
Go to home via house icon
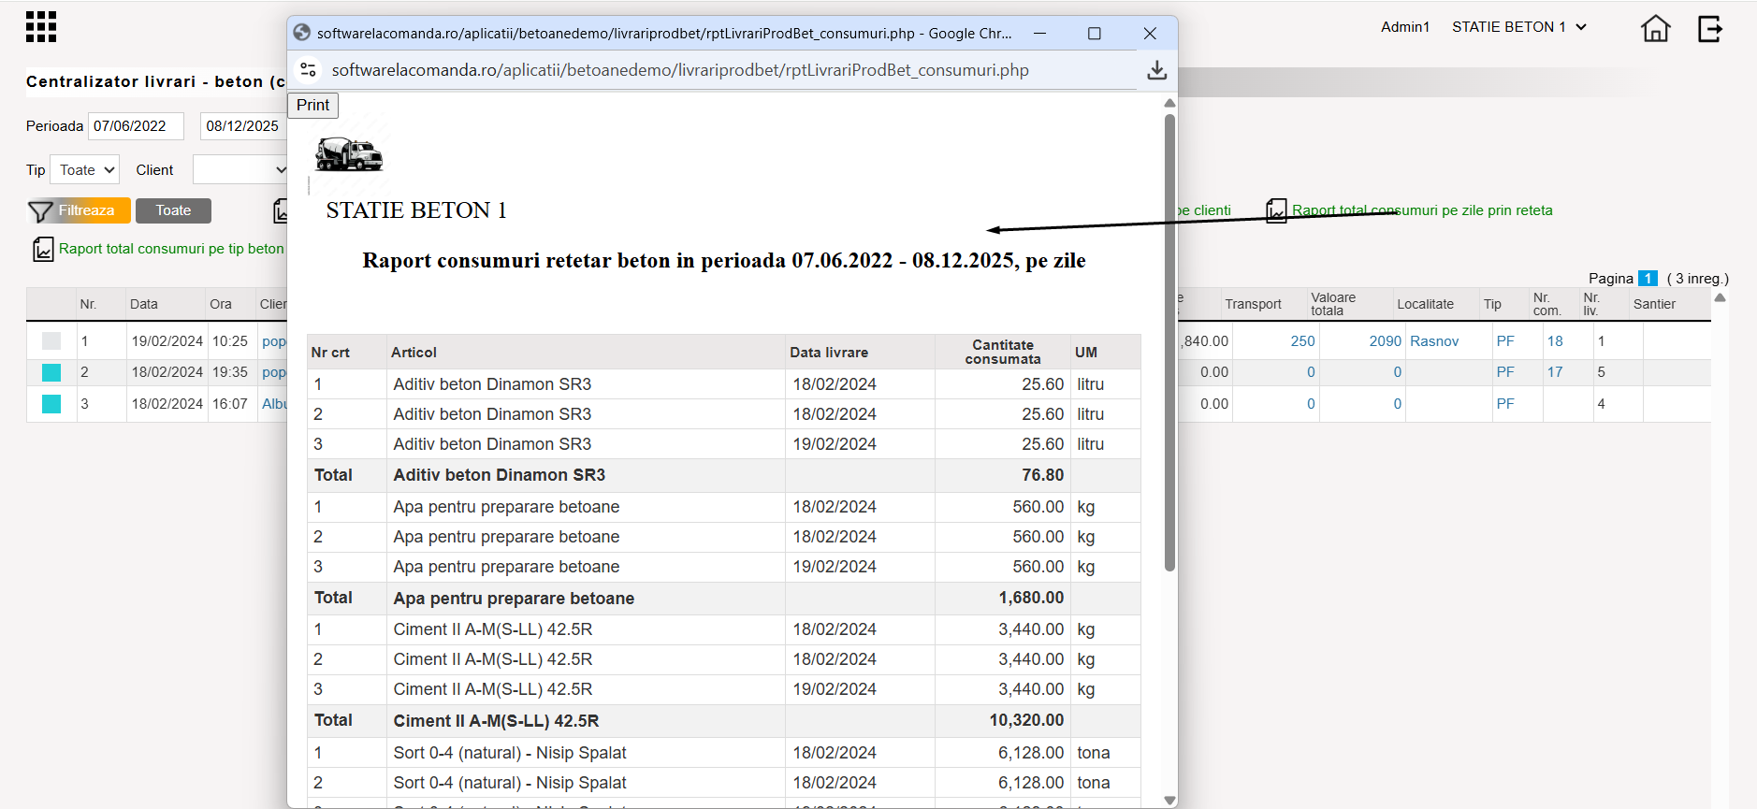[x=1655, y=28]
